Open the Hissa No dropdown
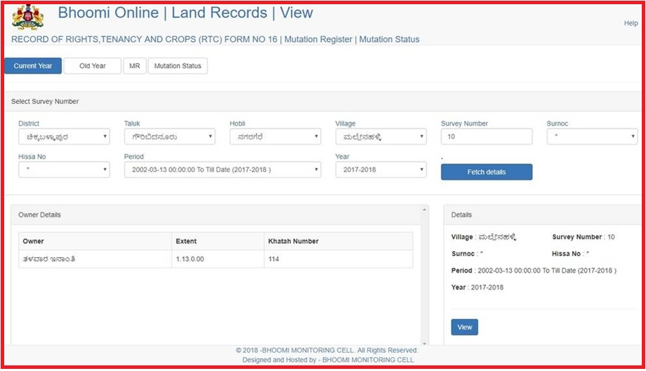 [x=65, y=170]
